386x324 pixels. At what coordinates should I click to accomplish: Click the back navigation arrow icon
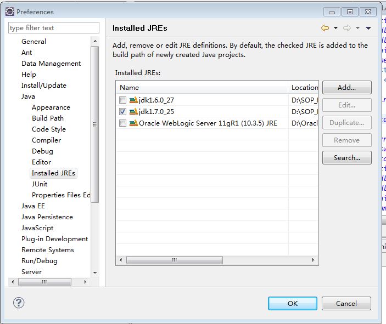tap(325, 28)
